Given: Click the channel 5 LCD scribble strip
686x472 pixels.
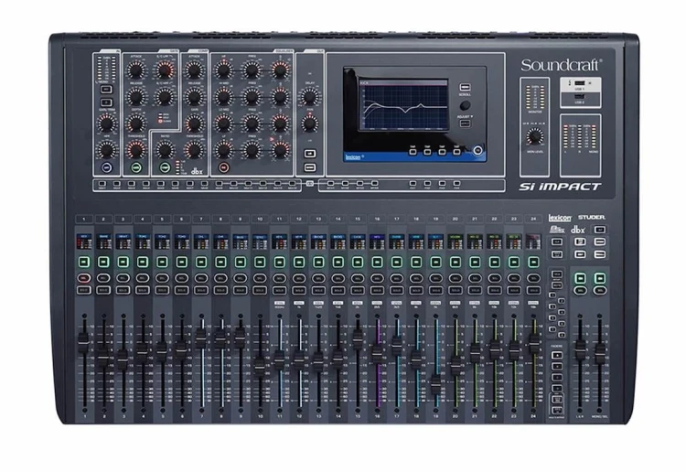Looking at the screenshot, I should [162, 241].
